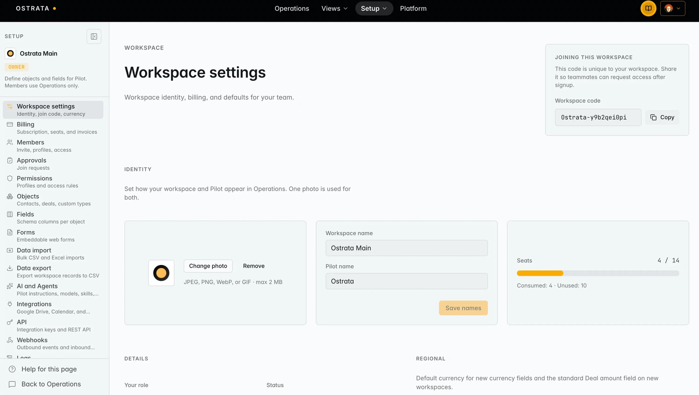Click the Members people icon

coord(10,143)
